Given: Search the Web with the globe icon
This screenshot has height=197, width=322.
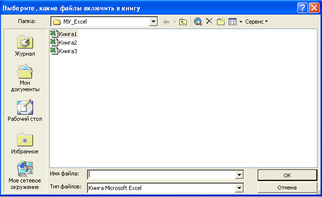Looking at the screenshot, I should (x=198, y=22).
